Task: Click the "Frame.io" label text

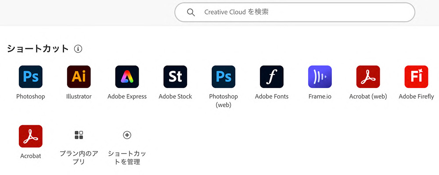Action: pyautogui.click(x=320, y=97)
